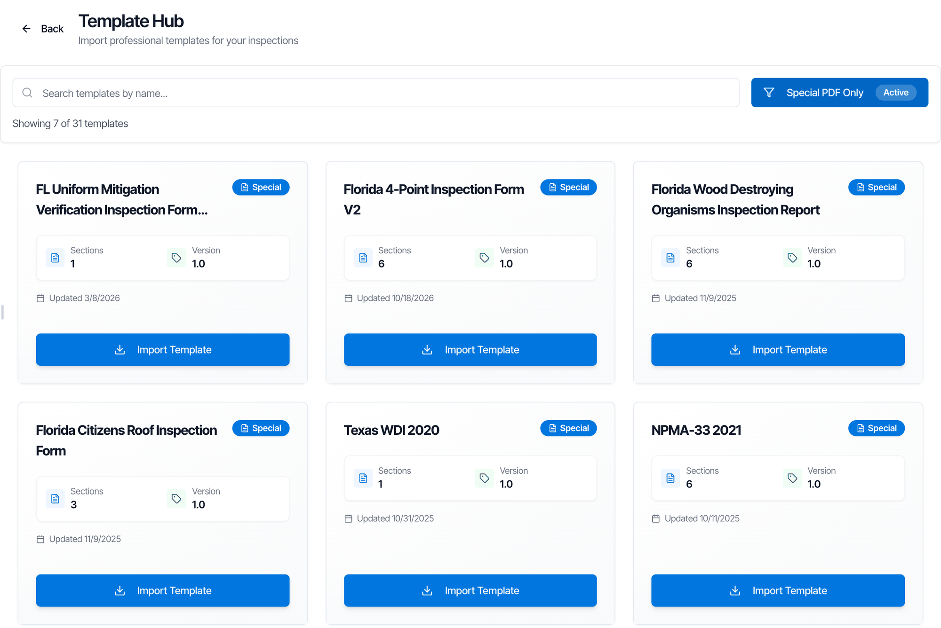Click the NPMA-33 2021 title

point(696,430)
